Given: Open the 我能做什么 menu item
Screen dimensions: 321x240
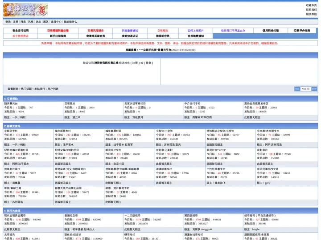Looking at the screenshot, I should click(x=70, y=22).
